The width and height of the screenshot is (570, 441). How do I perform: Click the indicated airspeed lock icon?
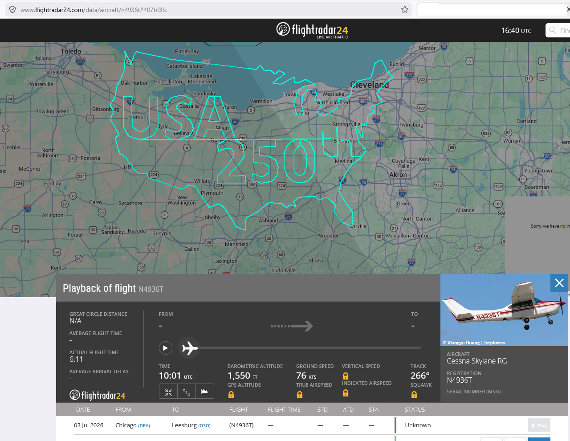346,393
